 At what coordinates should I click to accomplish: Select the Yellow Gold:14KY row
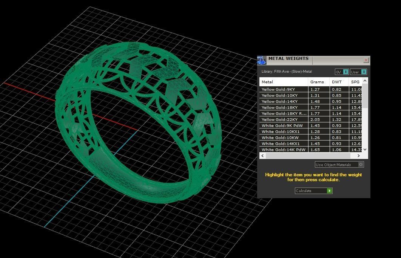[311, 101]
